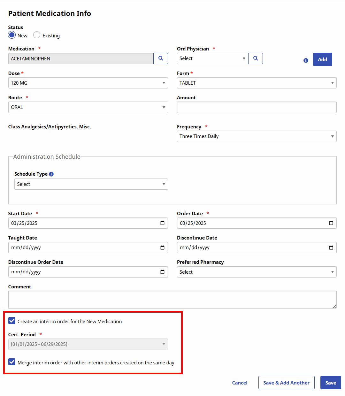The width and height of the screenshot is (345, 396).
Task: Open the Order Date calendar picker icon
Action: (331, 223)
